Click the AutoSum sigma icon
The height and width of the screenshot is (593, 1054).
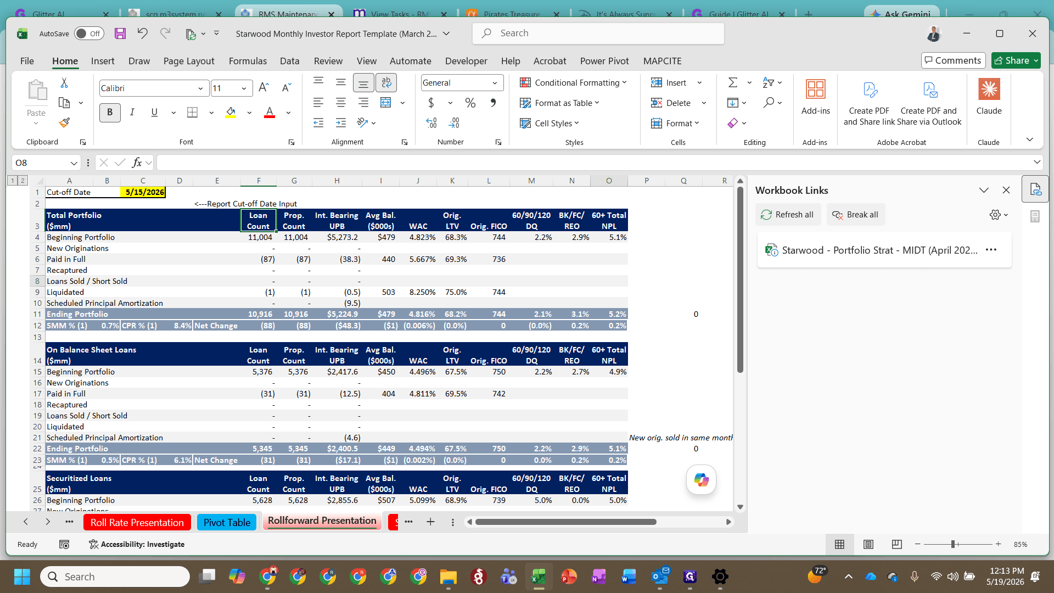(733, 82)
